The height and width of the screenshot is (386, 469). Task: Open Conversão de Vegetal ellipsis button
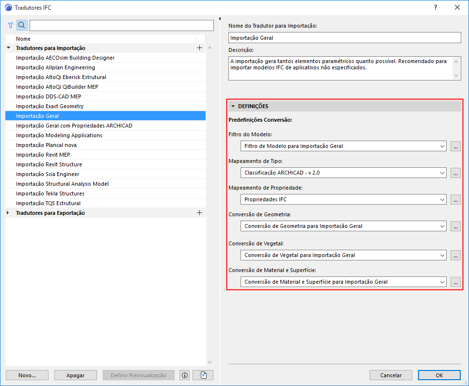pyautogui.click(x=455, y=256)
